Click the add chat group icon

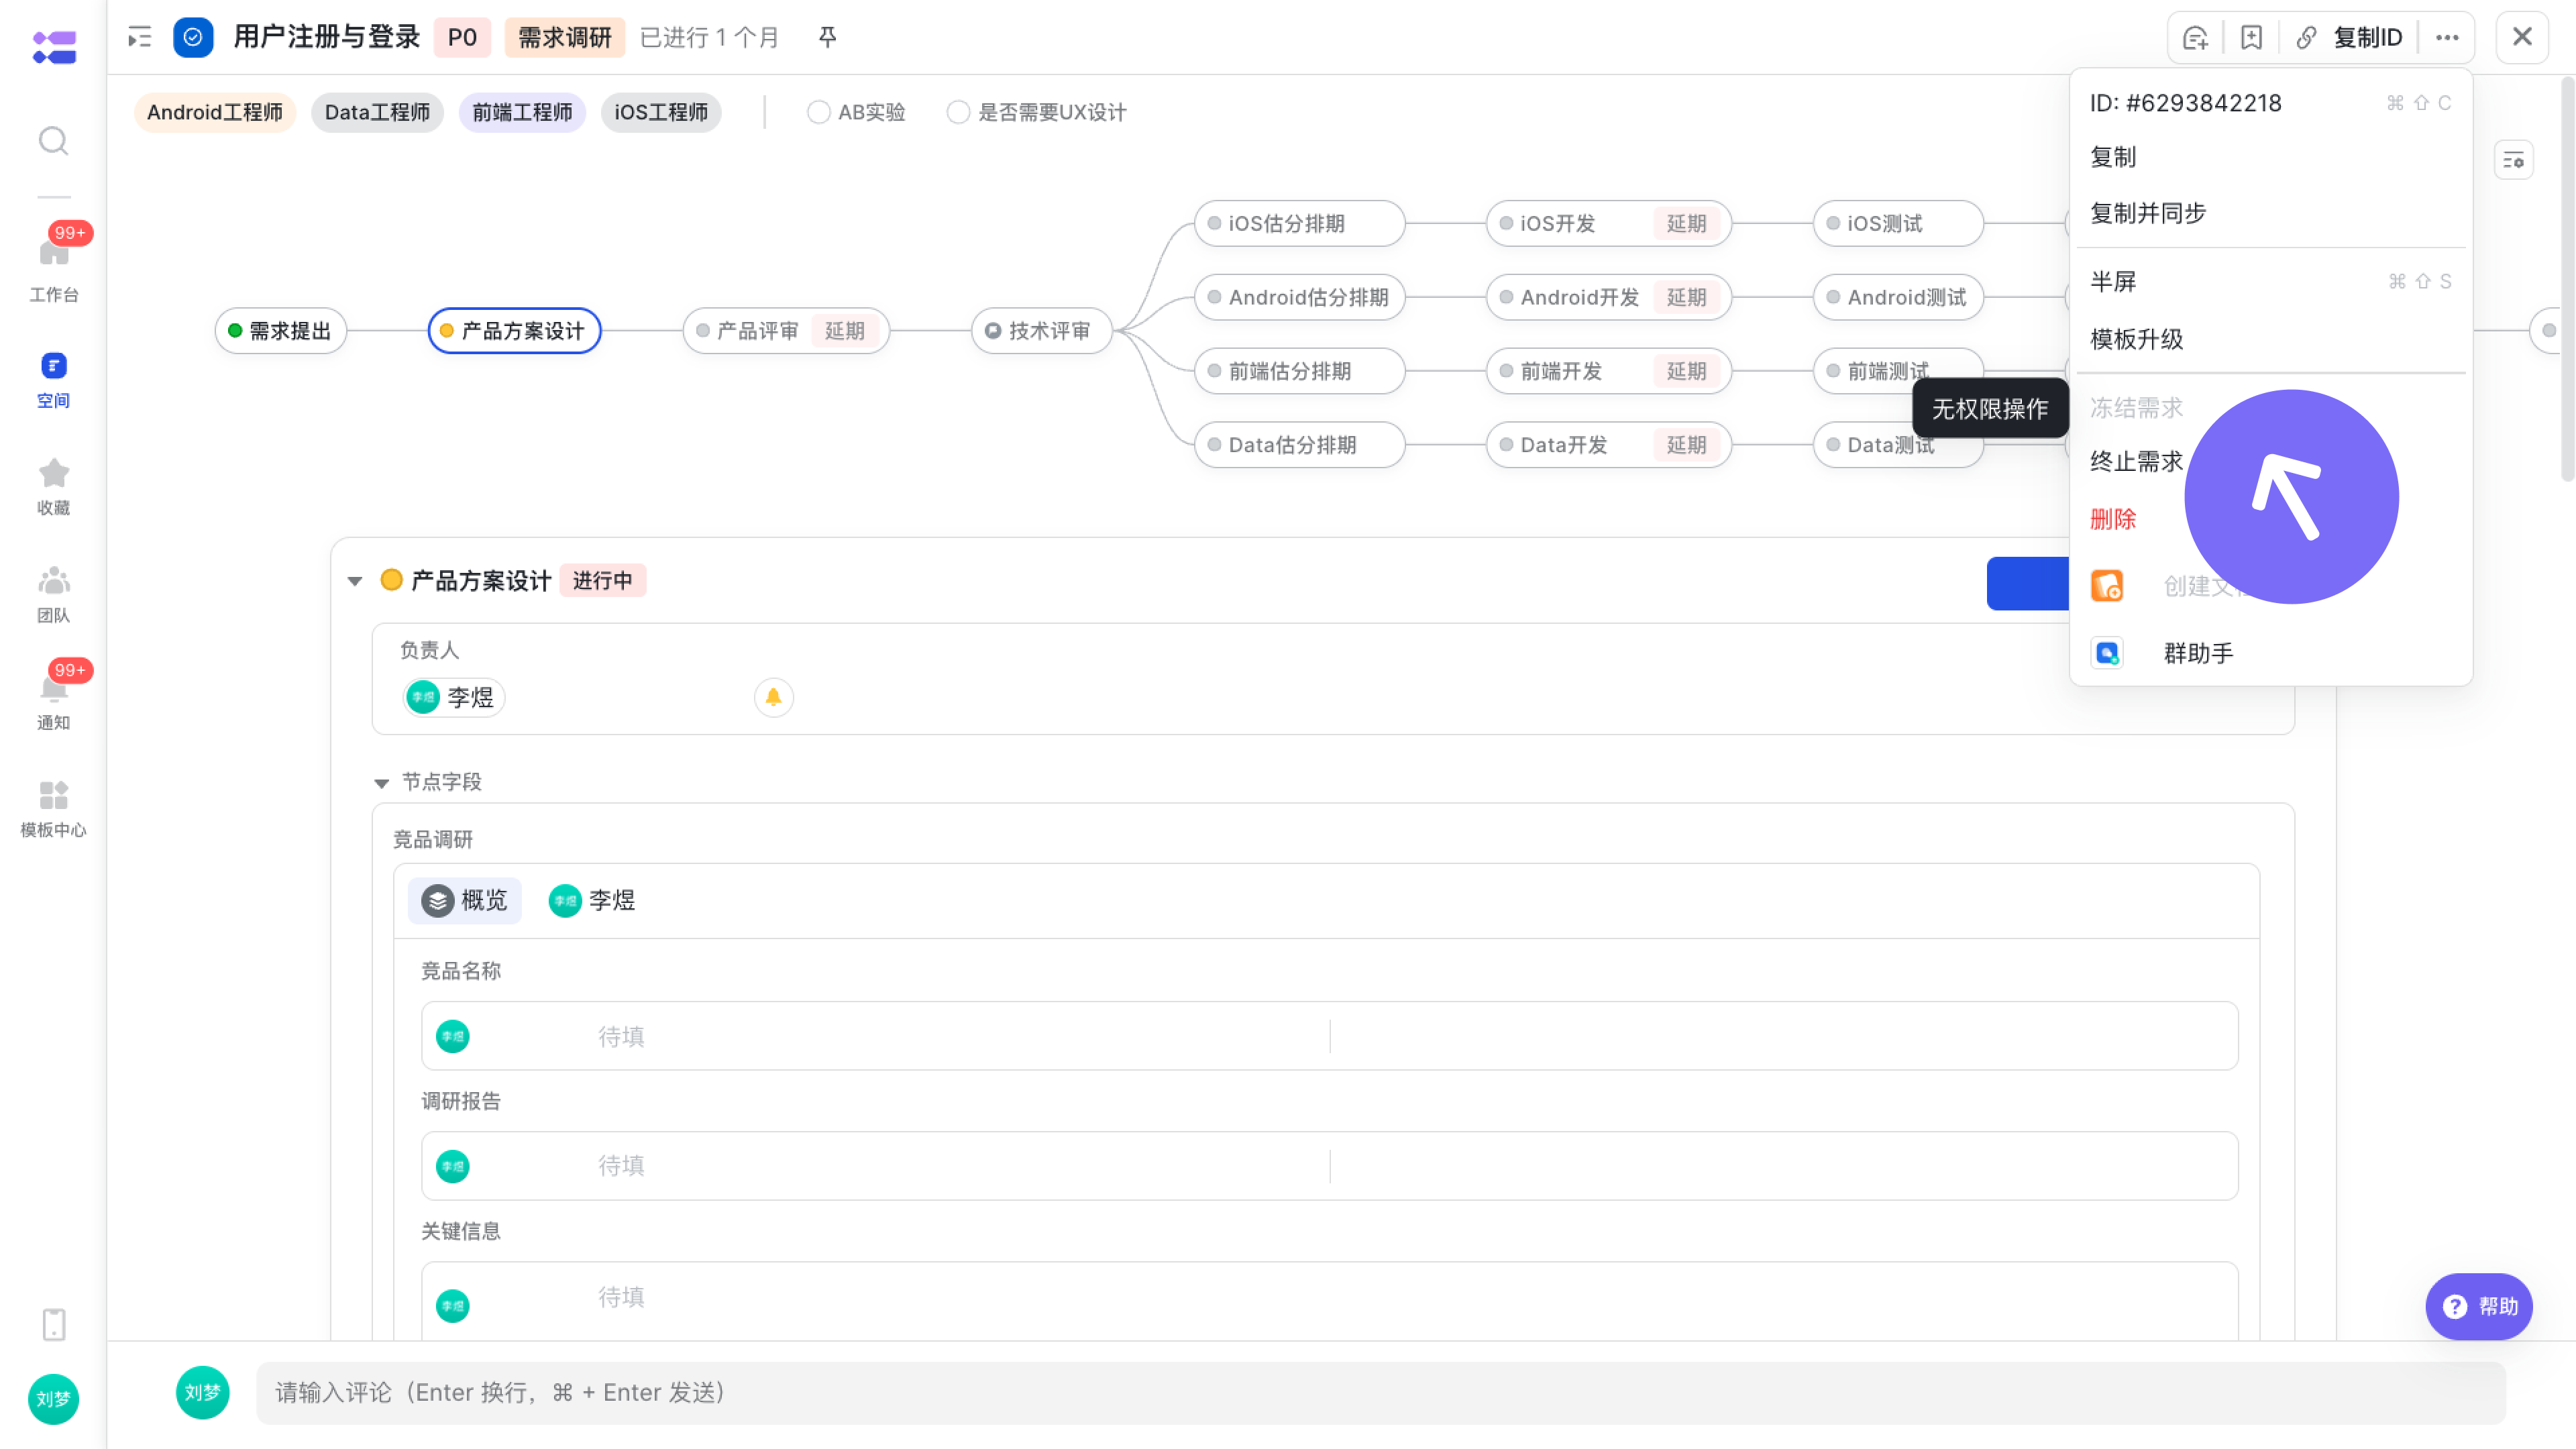coord(2195,38)
